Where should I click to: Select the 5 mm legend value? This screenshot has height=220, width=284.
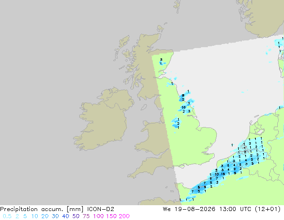coord(25,216)
